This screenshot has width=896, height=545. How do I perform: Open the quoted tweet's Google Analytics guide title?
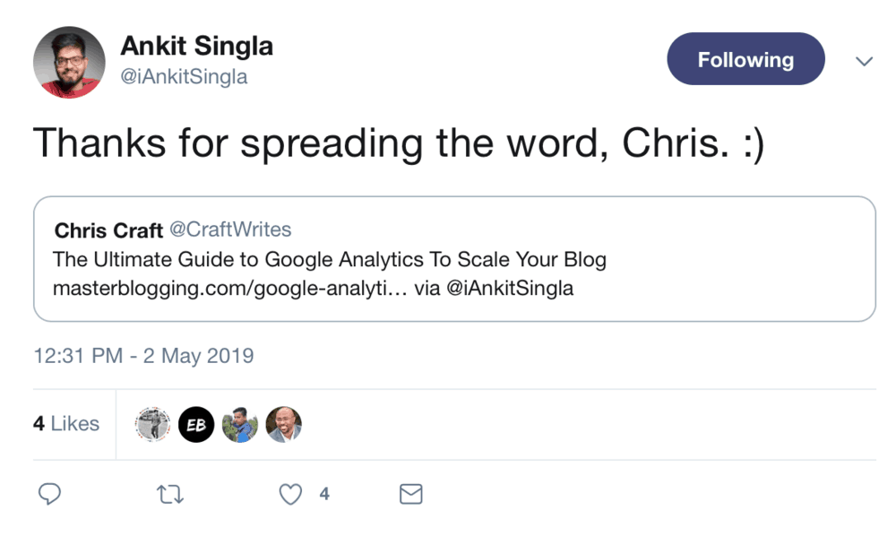[330, 260]
